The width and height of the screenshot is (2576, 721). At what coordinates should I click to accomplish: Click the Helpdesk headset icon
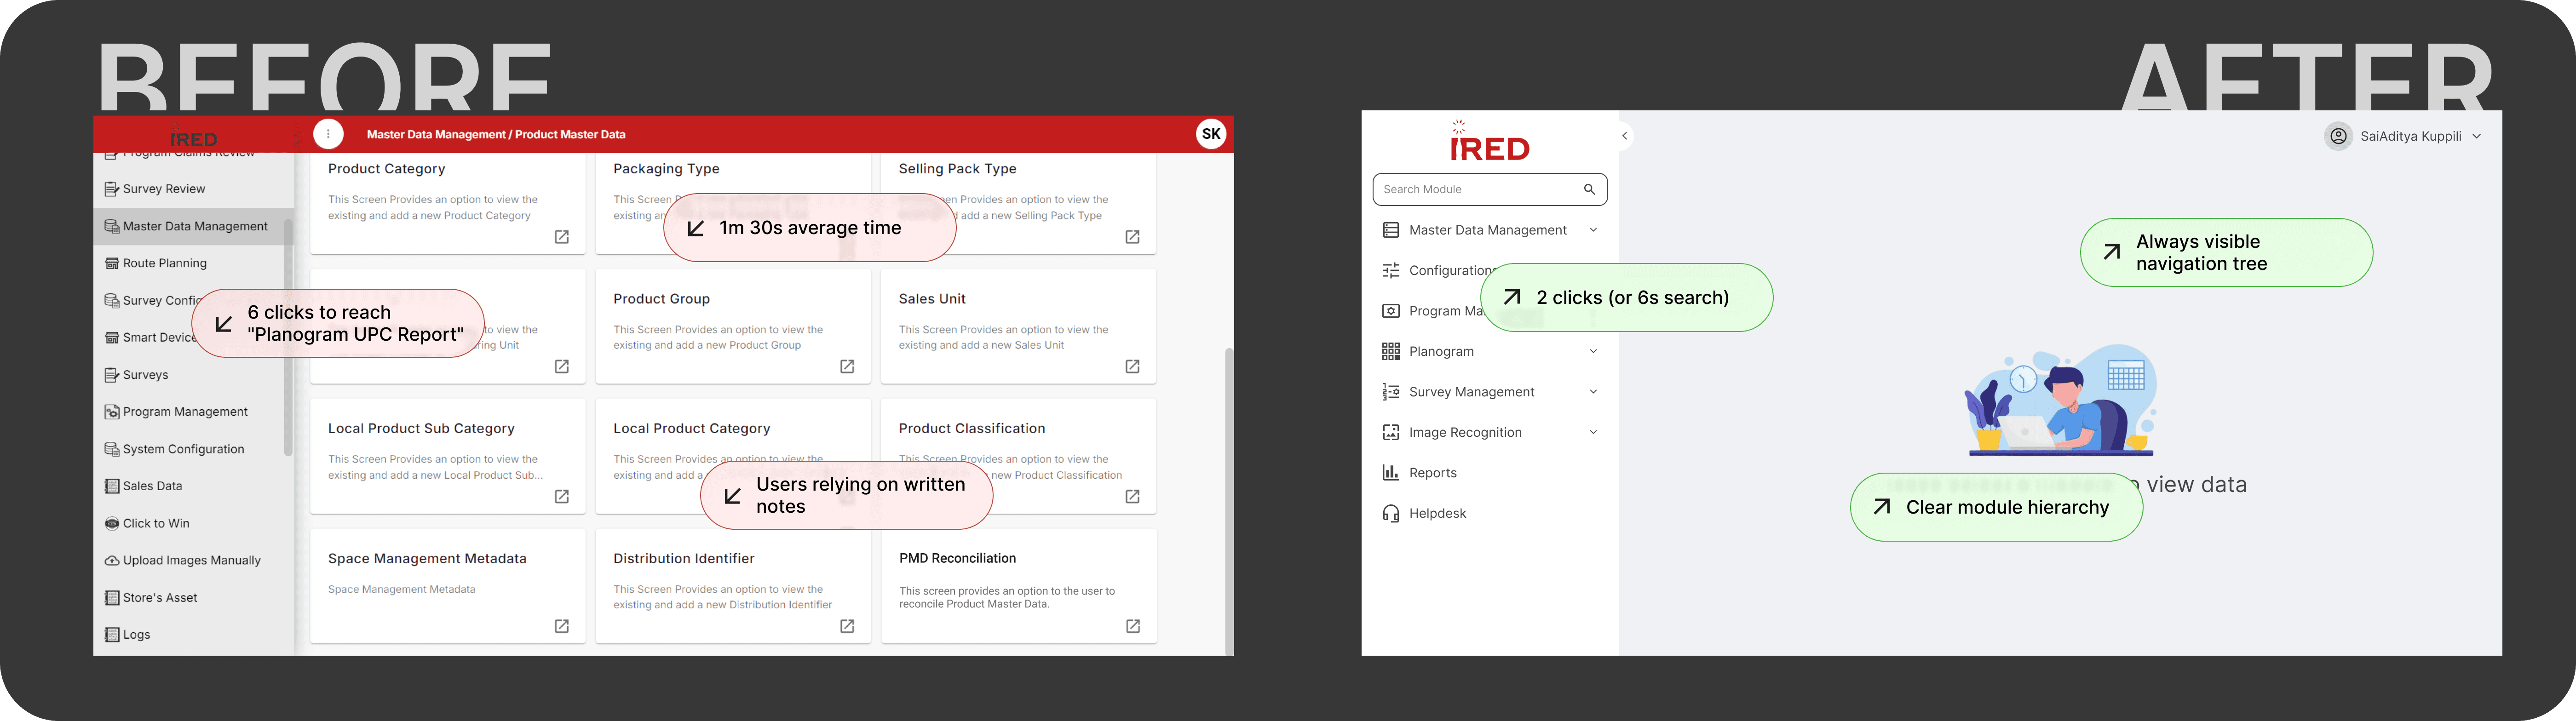[1390, 513]
